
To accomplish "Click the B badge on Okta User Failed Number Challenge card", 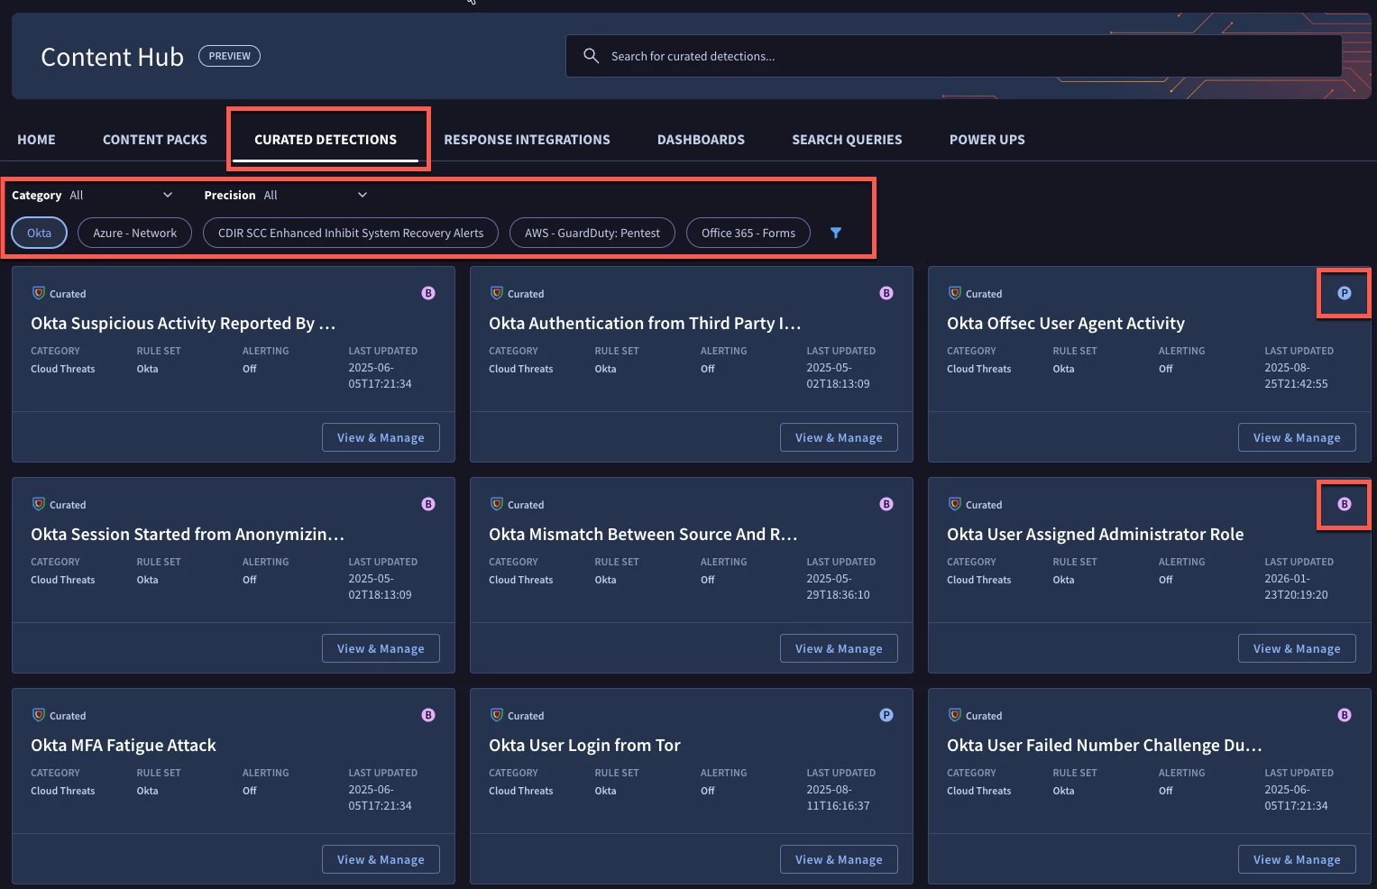I will point(1345,715).
